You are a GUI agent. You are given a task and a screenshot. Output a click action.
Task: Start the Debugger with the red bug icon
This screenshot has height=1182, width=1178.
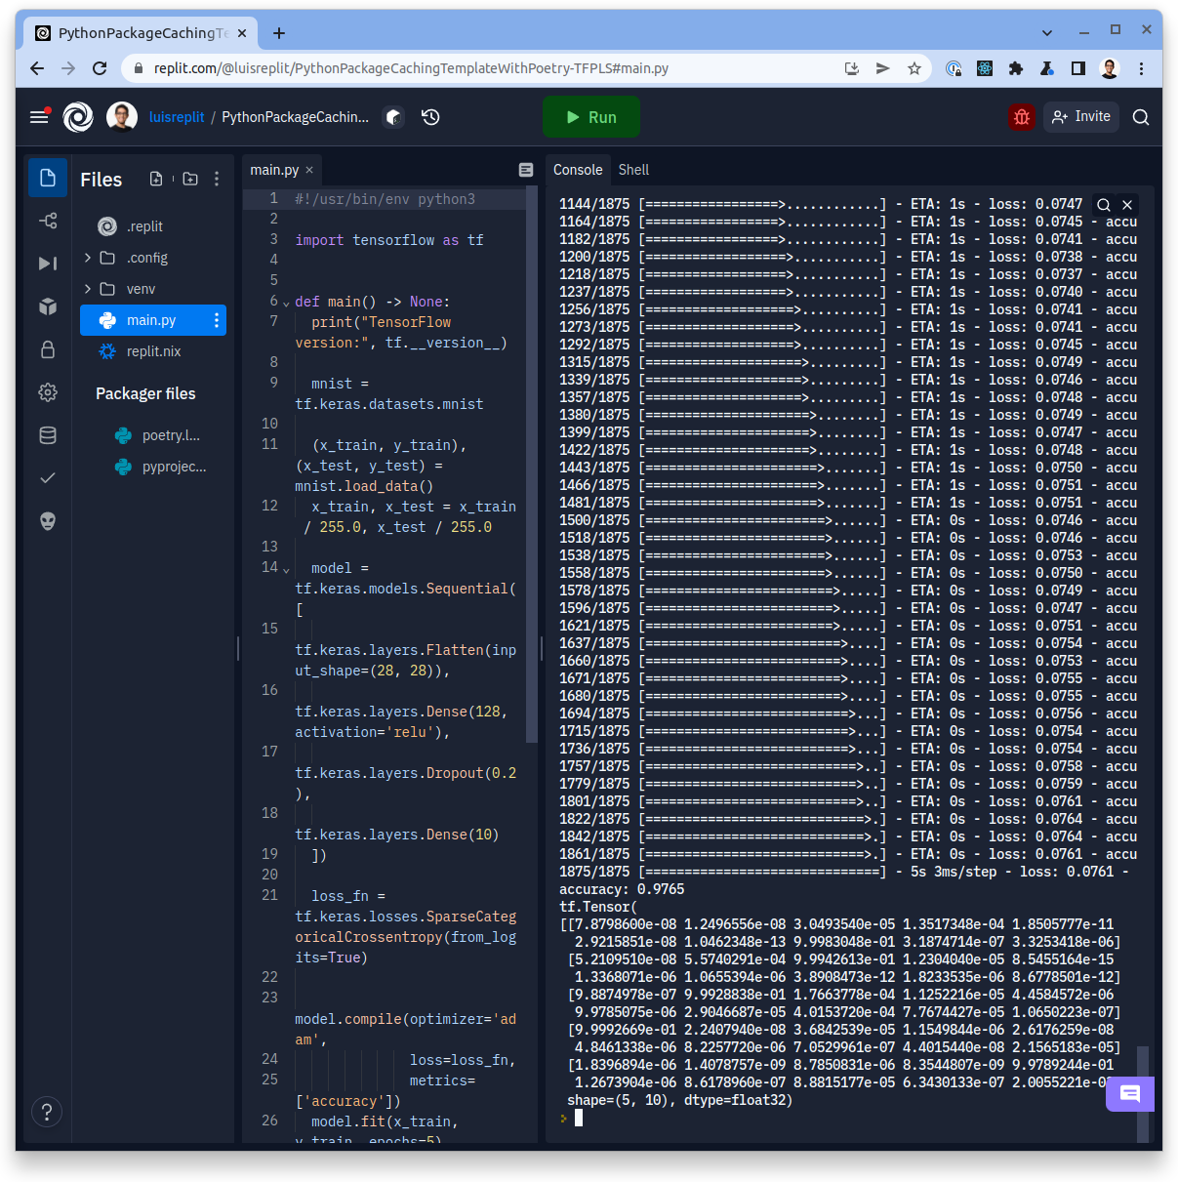click(x=1021, y=116)
